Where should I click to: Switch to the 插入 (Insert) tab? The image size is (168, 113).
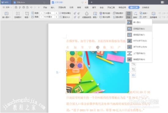tap(53, 8)
